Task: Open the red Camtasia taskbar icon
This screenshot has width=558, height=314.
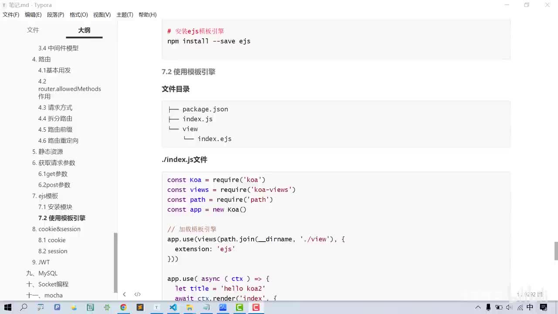Action: pos(256,307)
